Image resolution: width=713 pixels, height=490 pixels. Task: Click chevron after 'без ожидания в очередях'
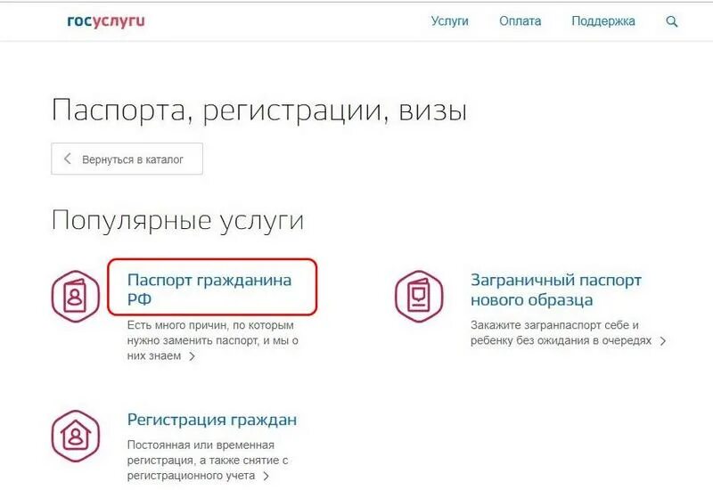coord(663,341)
